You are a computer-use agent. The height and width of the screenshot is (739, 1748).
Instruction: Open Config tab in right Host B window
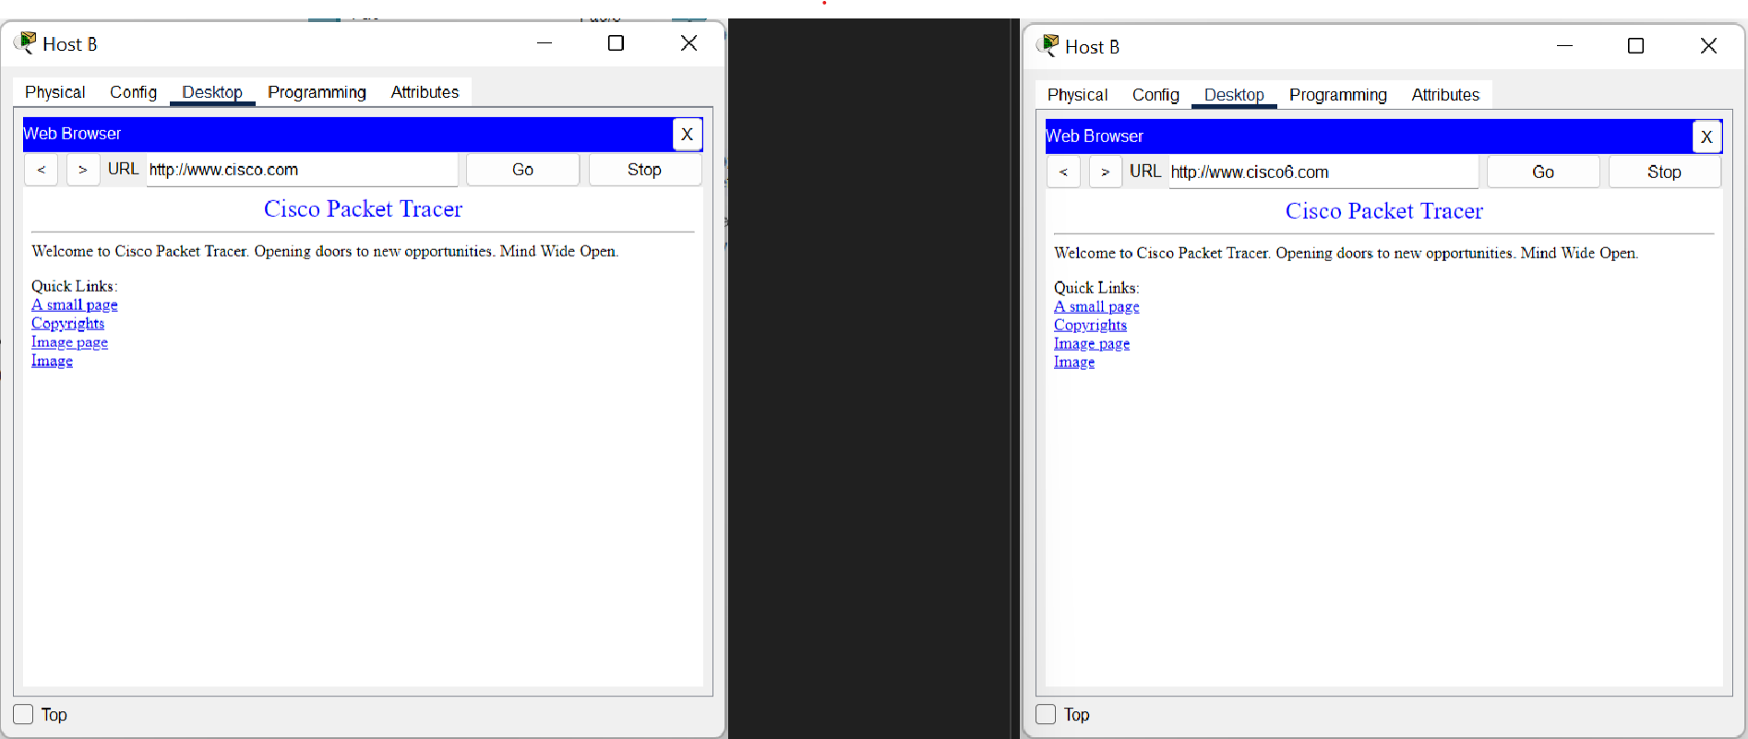1155,95
